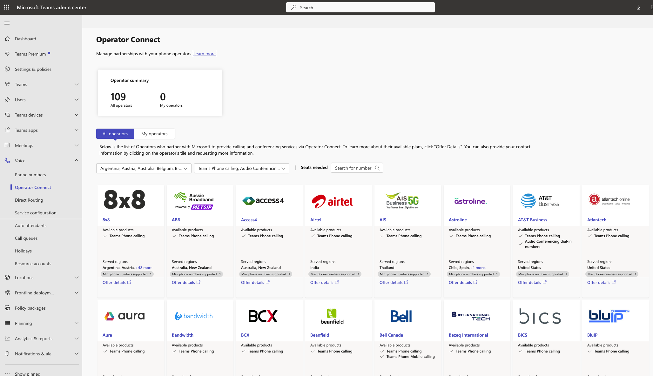Click the Dashboard home icon
Viewport: 653px width, 376px height.
7,39
